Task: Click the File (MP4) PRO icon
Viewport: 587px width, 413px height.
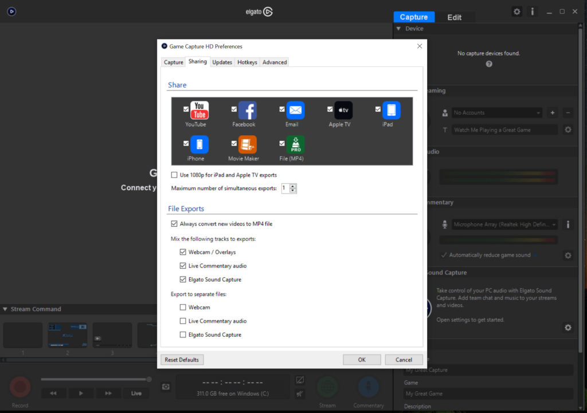Action: point(295,144)
